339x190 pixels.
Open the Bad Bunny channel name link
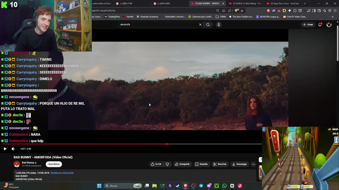tap(28, 163)
